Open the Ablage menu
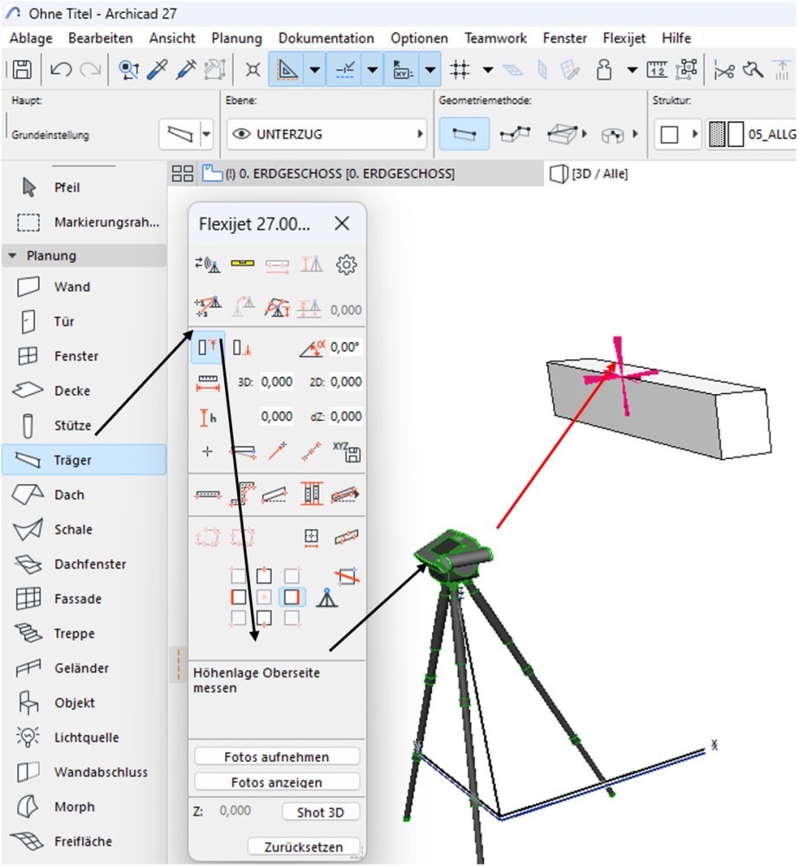 (31, 38)
